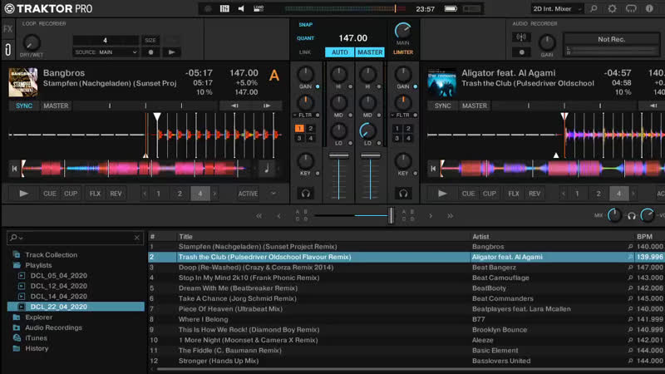The width and height of the screenshot is (665, 374).
Task: Show smaller Deck B loop sizes
Action: 564,194
